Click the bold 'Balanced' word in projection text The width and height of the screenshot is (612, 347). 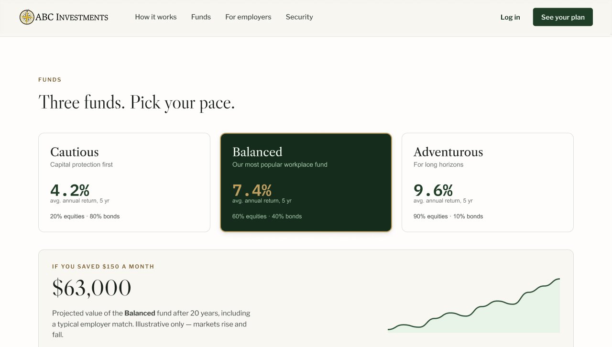140,314
